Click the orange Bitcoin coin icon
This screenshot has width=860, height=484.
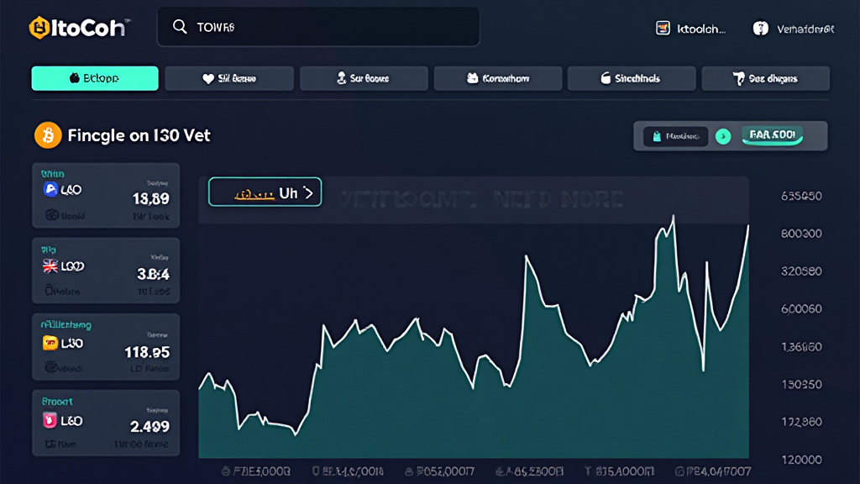48,134
